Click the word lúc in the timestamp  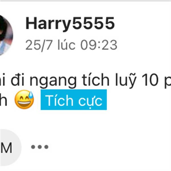[66, 44]
